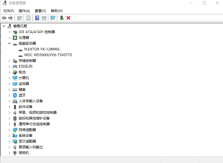The height and width of the screenshot is (163, 223).
Task: Click the 计算机 computer icon
Action: (x=15, y=78)
